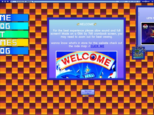The width and height of the screenshot is (154, 115).
Task: Toggle the shuffle icon beside the timer
Action: (x=139, y=2)
